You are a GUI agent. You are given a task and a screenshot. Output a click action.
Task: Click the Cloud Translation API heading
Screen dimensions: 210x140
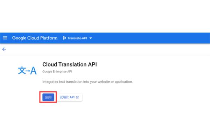point(70,64)
